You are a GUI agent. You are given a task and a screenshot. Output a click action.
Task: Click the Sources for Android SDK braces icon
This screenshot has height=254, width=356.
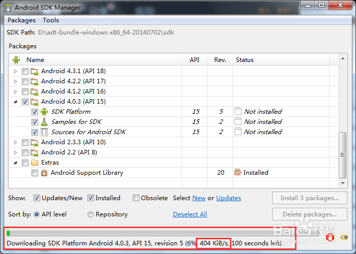click(x=44, y=132)
